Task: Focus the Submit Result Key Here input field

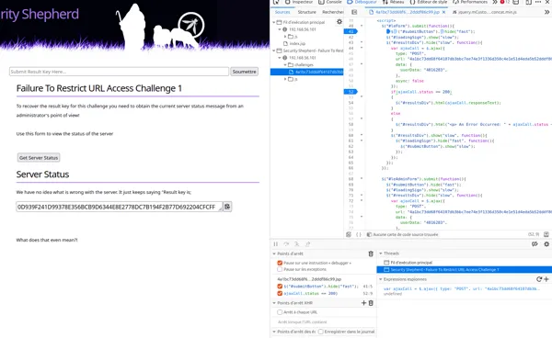Action: pos(119,72)
